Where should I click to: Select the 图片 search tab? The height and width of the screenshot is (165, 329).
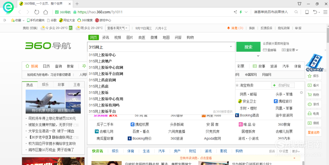tap(130, 37)
